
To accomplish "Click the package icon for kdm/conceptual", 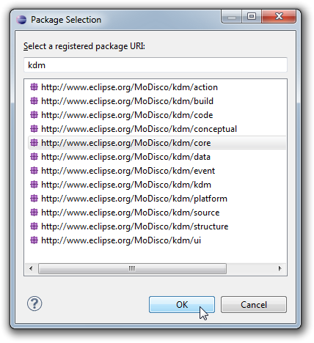I will point(34,129).
